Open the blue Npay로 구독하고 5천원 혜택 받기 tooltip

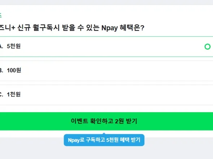point(104,140)
